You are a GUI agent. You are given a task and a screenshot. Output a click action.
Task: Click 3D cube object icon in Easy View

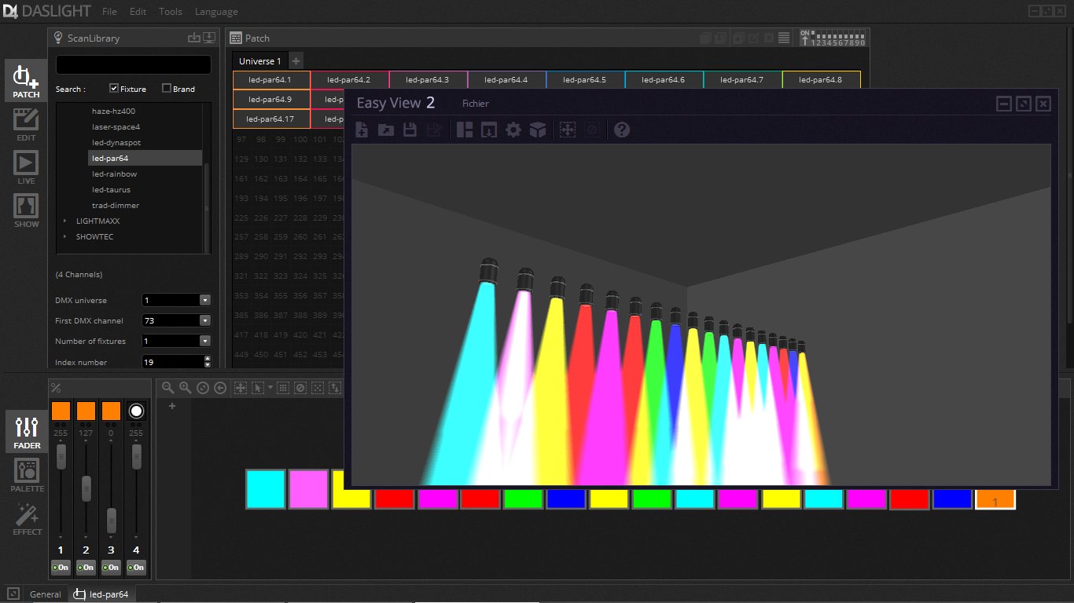tap(537, 130)
